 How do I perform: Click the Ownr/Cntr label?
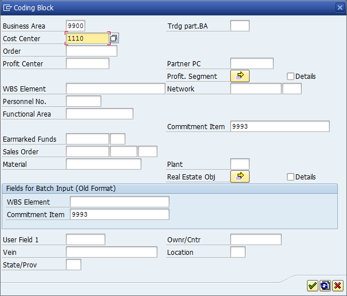tap(184, 240)
